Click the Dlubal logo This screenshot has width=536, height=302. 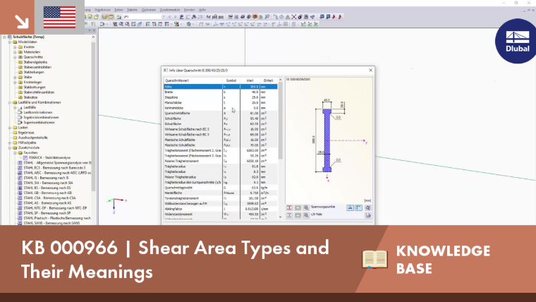[x=517, y=41]
